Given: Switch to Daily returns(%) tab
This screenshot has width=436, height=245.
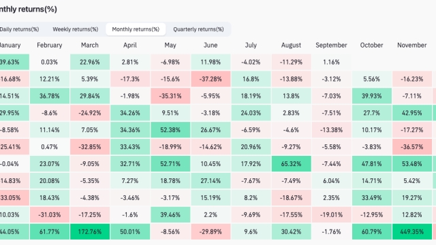Looking at the screenshot, I should point(19,29).
